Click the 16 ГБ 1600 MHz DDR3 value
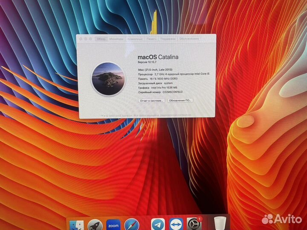 [x=163, y=79]
